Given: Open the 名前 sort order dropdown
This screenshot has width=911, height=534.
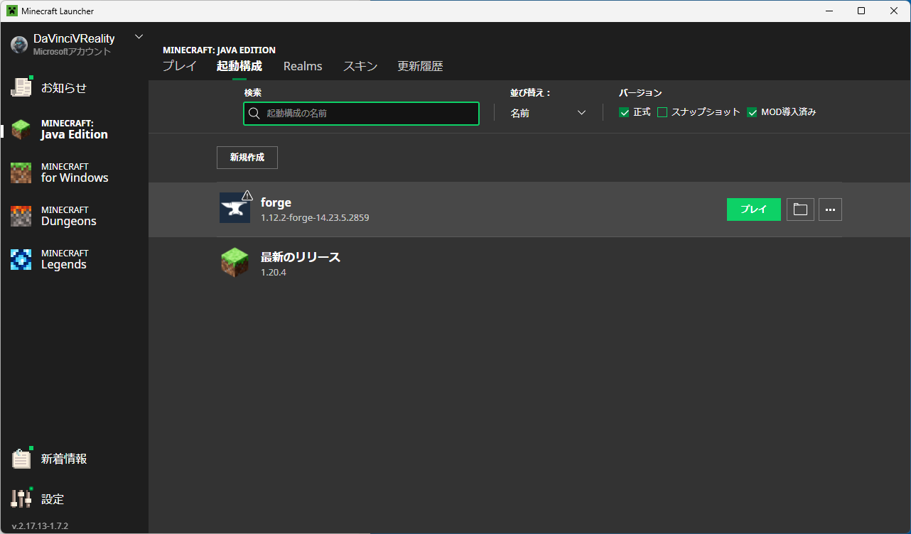Looking at the screenshot, I should pos(548,113).
